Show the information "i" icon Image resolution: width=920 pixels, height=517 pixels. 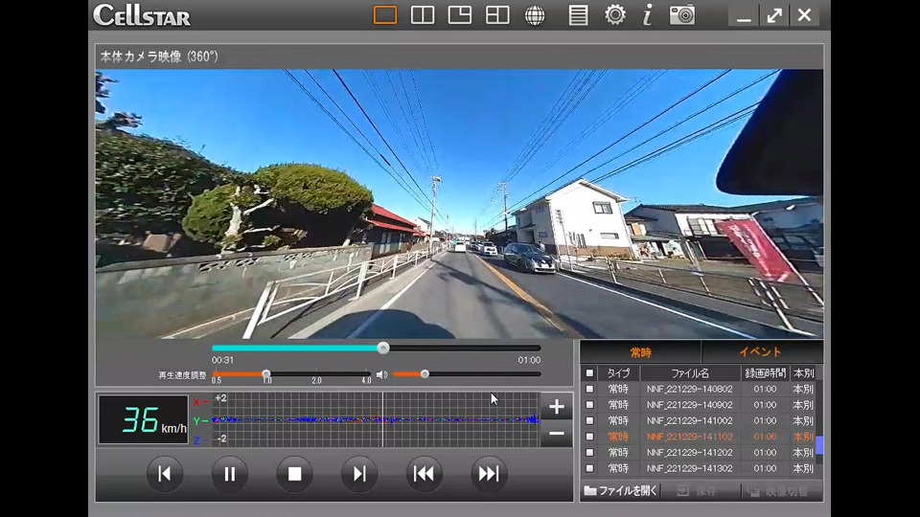pos(648,15)
